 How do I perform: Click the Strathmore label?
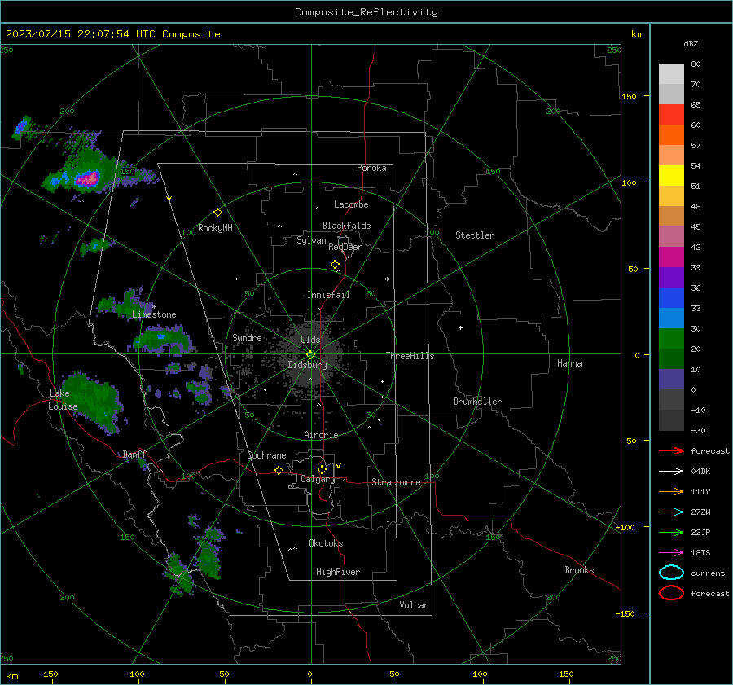pyautogui.click(x=396, y=482)
